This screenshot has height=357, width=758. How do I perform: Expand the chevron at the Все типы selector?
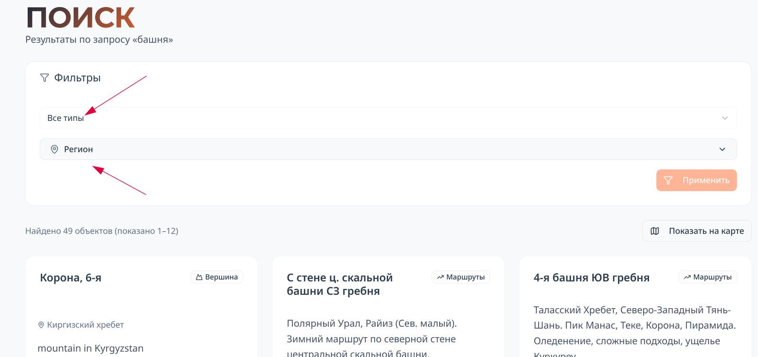724,118
